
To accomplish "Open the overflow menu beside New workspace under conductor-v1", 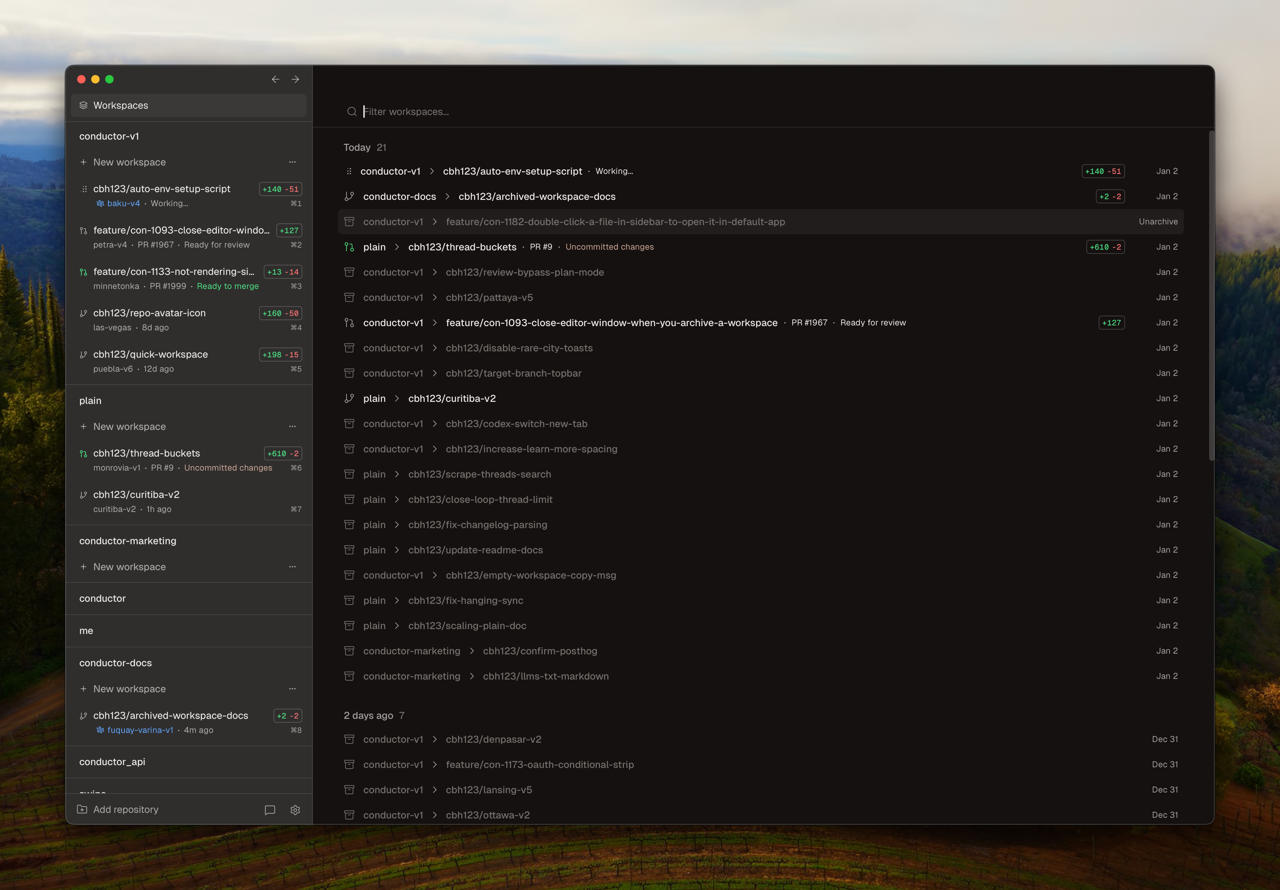I will 292,162.
